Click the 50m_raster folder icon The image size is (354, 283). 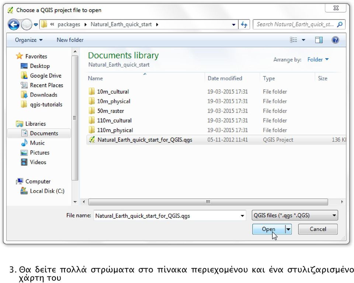click(x=91, y=111)
